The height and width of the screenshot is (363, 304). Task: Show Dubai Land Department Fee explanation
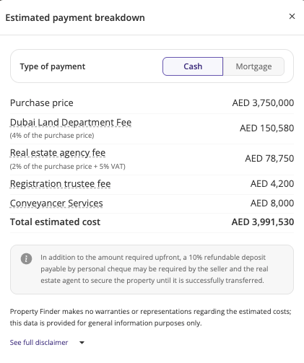click(71, 123)
